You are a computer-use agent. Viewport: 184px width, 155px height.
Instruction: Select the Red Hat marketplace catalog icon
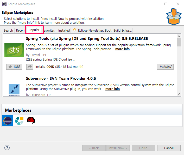pyautogui.click(x=31, y=120)
